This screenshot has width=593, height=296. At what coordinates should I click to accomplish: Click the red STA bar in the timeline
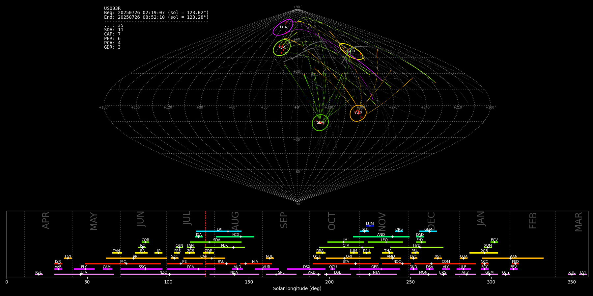pos(346,264)
